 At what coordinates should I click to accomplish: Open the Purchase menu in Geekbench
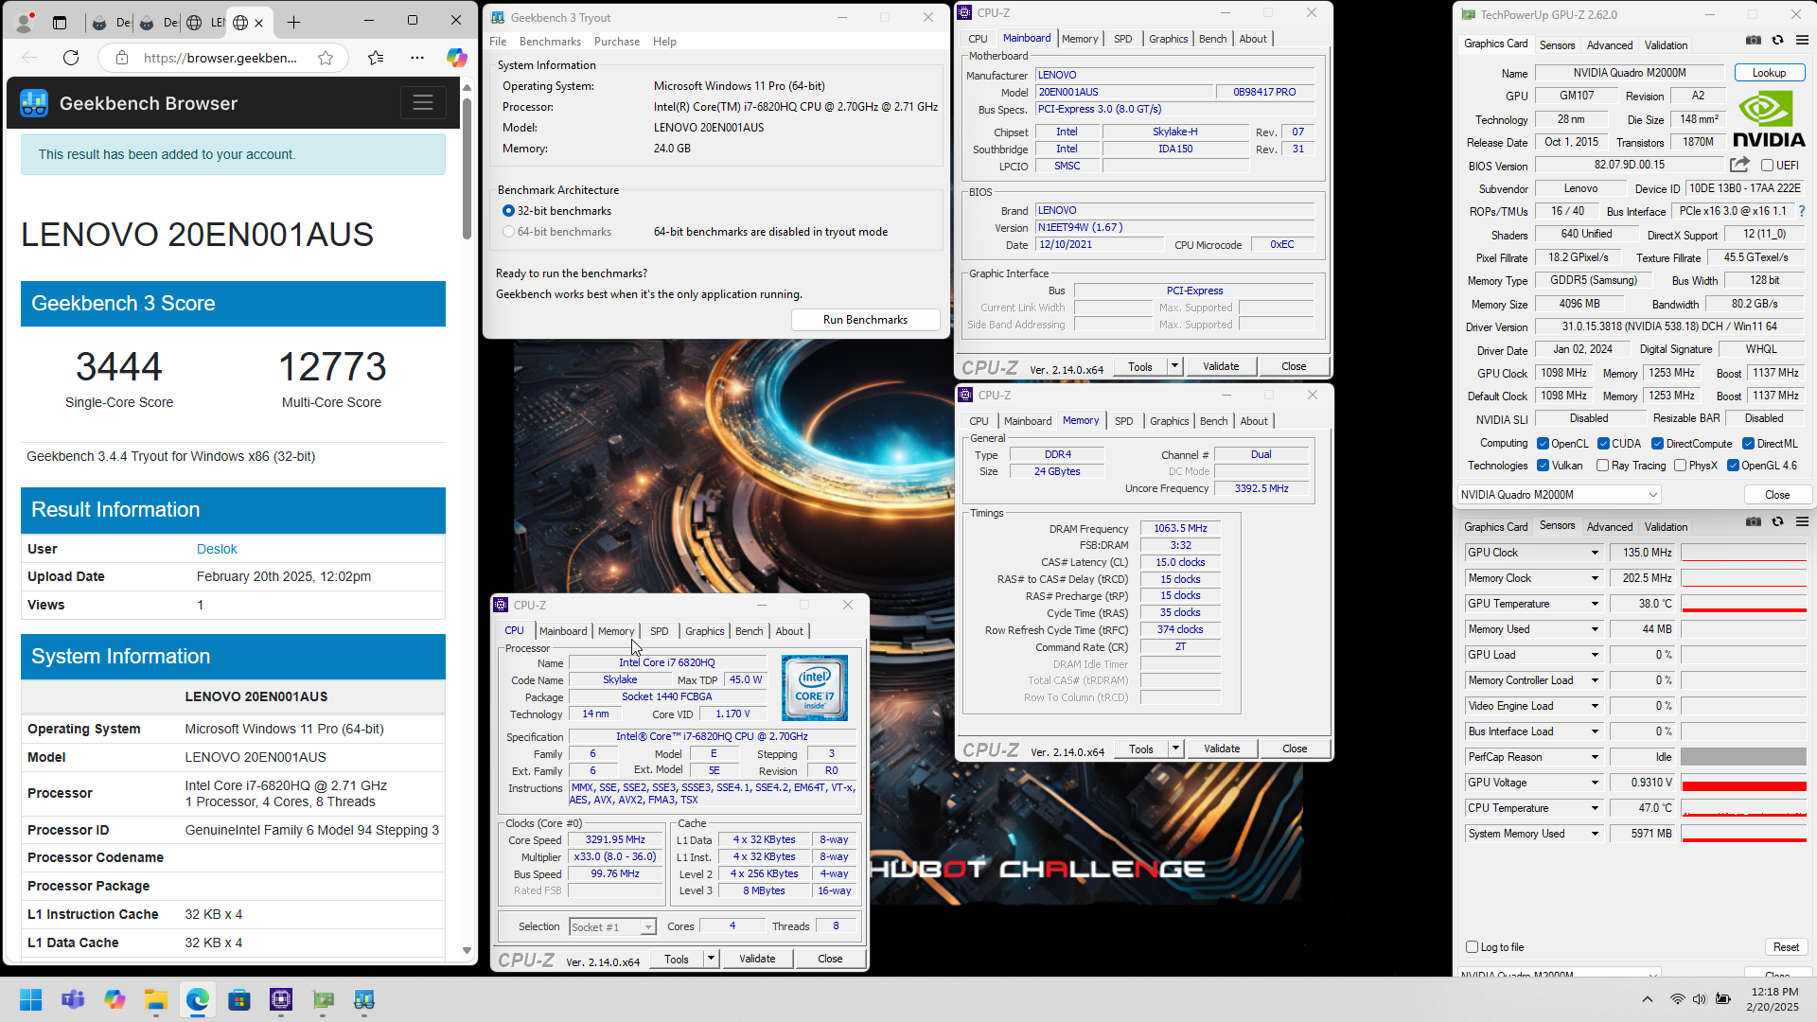coord(617,42)
